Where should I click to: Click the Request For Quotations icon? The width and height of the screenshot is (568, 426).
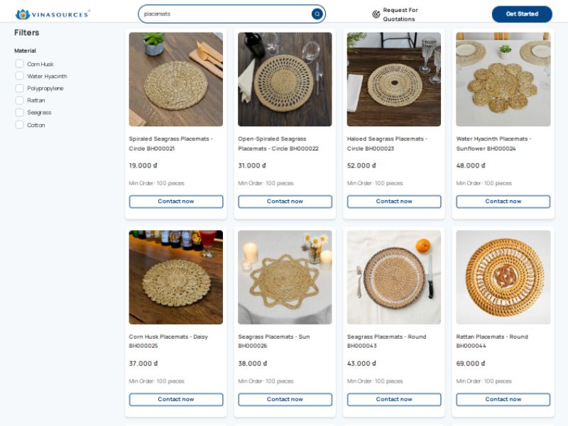376,14
